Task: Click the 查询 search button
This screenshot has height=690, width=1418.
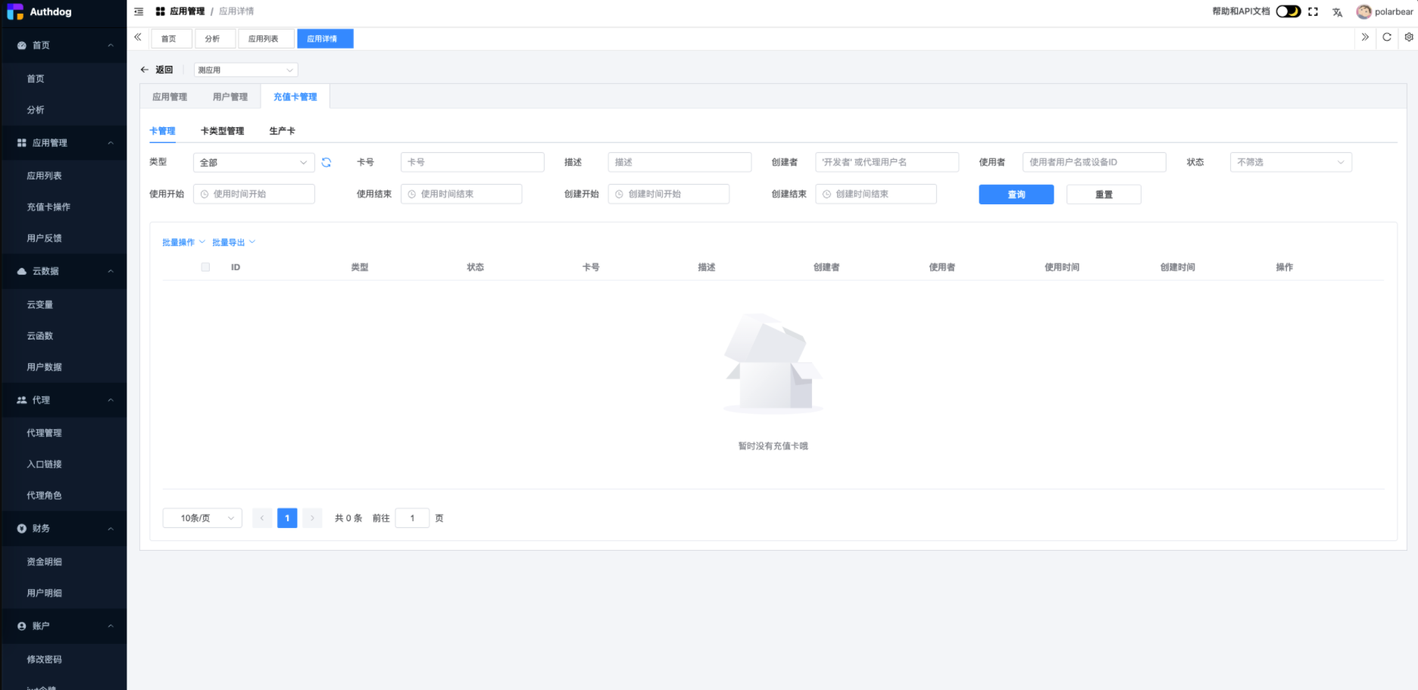Action: click(1016, 194)
